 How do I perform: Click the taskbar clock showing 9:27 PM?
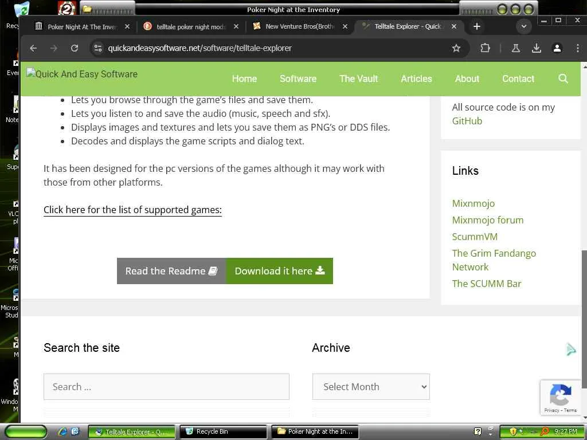(x=565, y=431)
